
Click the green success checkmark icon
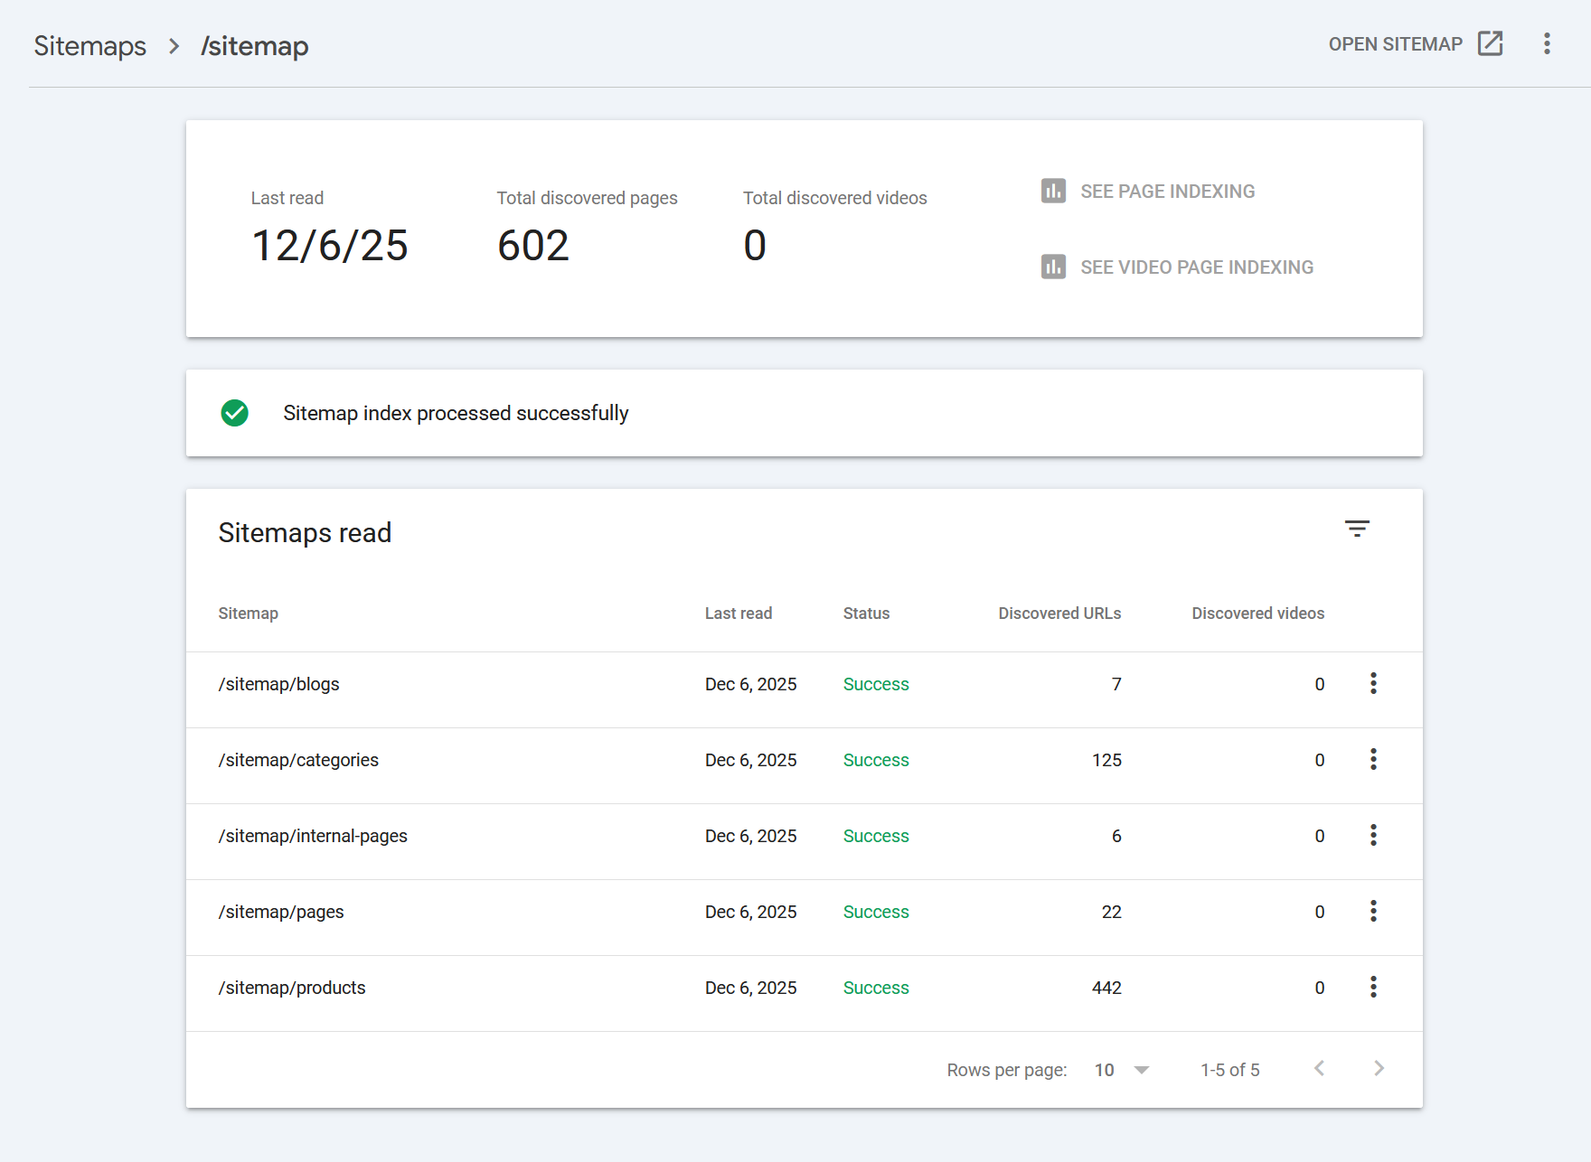[235, 413]
